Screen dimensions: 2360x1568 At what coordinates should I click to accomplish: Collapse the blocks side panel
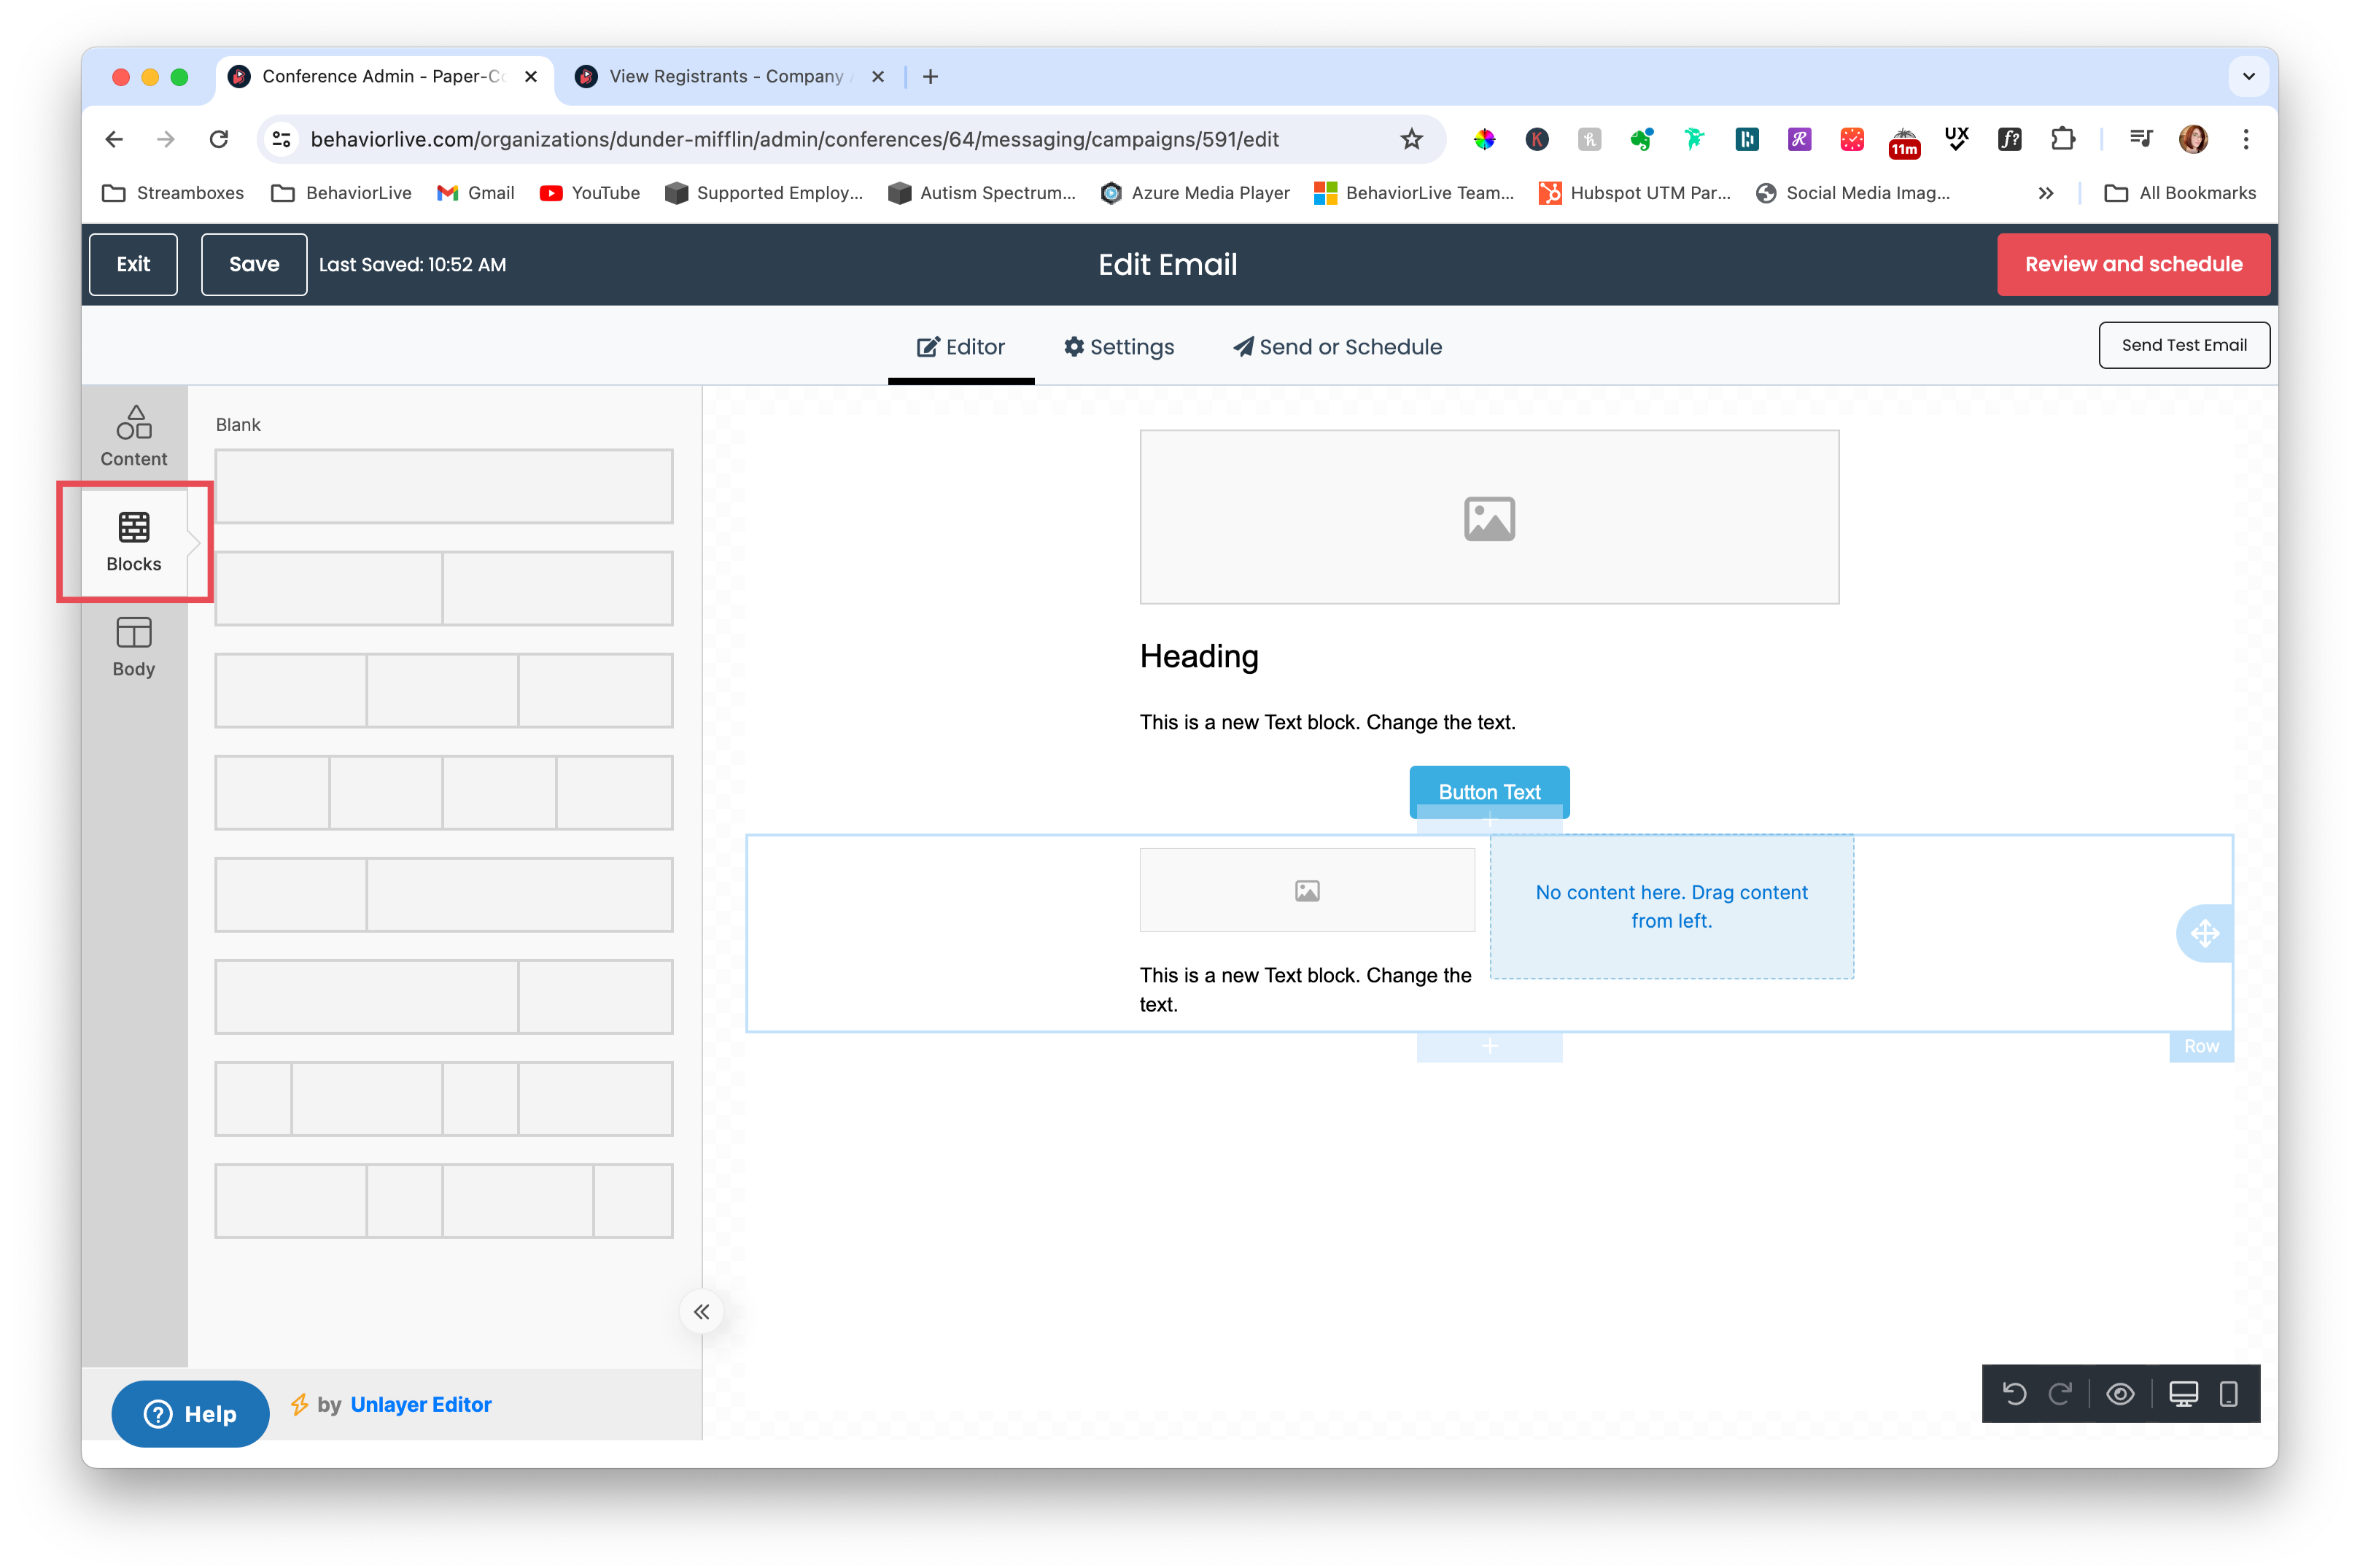tap(701, 1311)
